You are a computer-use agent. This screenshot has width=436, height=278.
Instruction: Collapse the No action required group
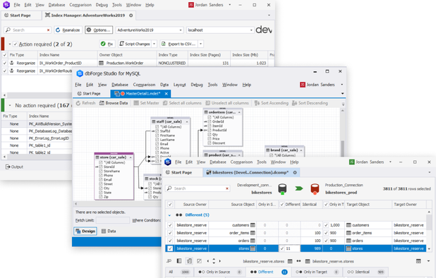coord(10,106)
